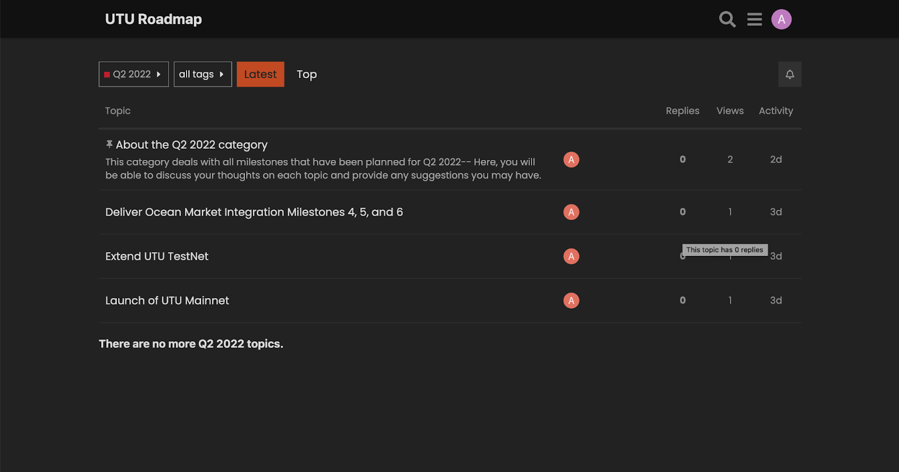
Task: Click poster avatar for Deliver Ocean Market Integration
Action: click(571, 212)
